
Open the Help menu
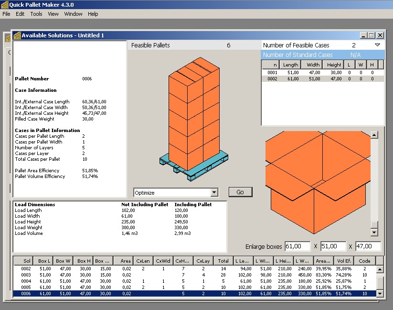[x=93, y=14]
